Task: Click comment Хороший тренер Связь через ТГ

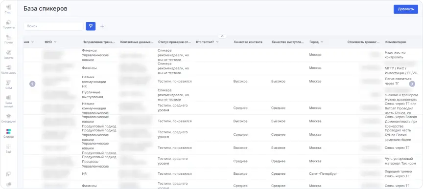Action: 399,174
